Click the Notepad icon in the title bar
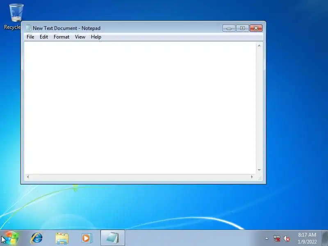The height and width of the screenshot is (246, 328). [28, 28]
